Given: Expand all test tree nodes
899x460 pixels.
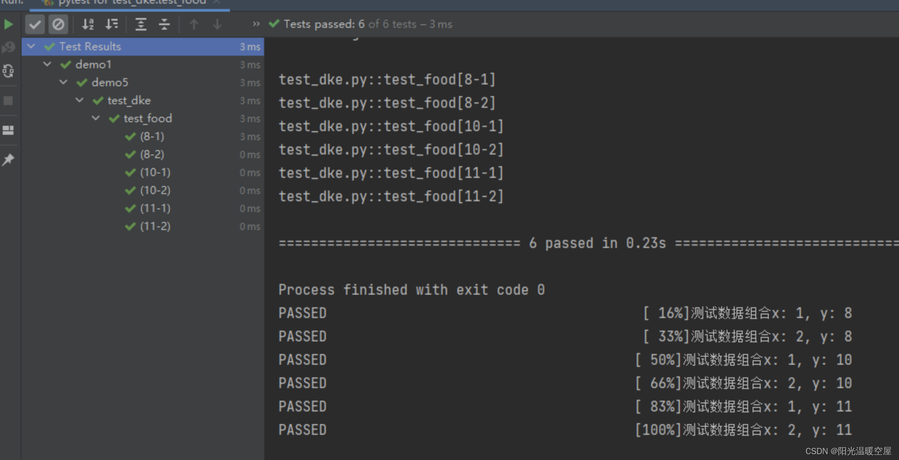Looking at the screenshot, I should [141, 24].
